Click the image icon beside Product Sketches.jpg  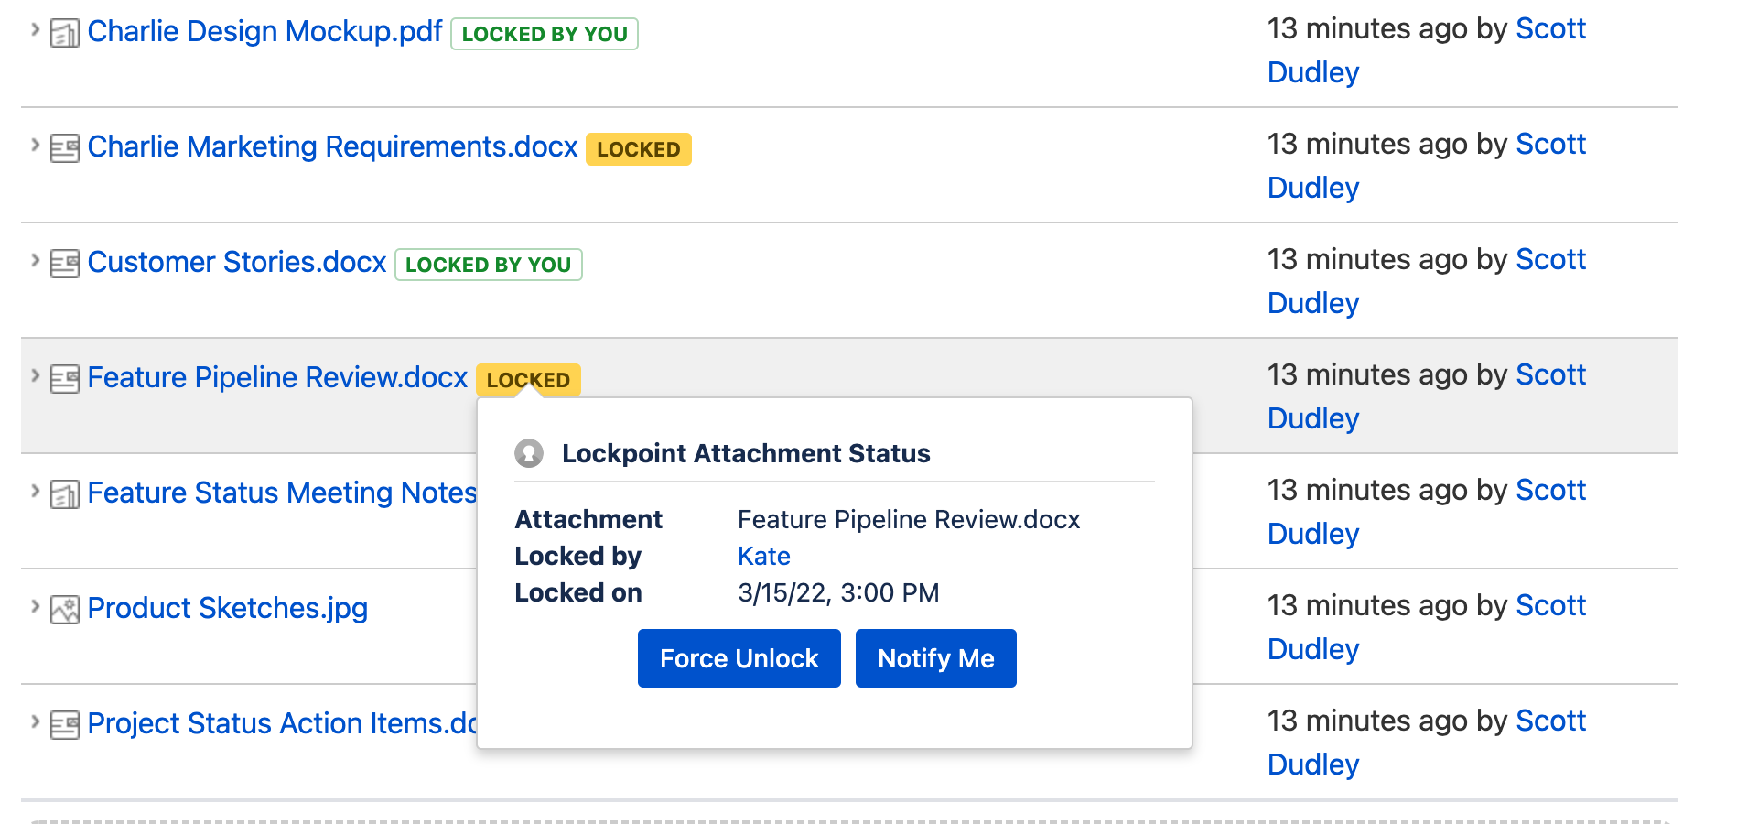click(64, 610)
